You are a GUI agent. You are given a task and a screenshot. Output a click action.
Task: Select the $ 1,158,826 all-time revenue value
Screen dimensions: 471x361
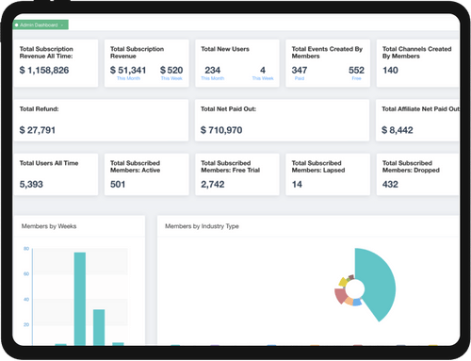(x=44, y=70)
